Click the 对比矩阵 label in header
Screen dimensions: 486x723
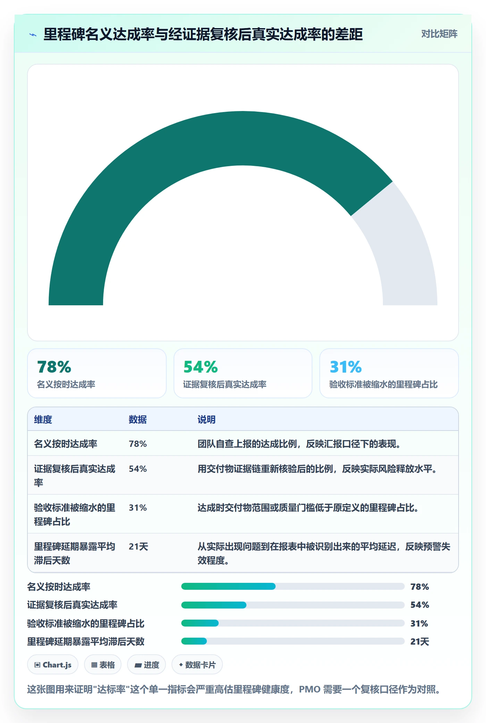click(x=439, y=34)
